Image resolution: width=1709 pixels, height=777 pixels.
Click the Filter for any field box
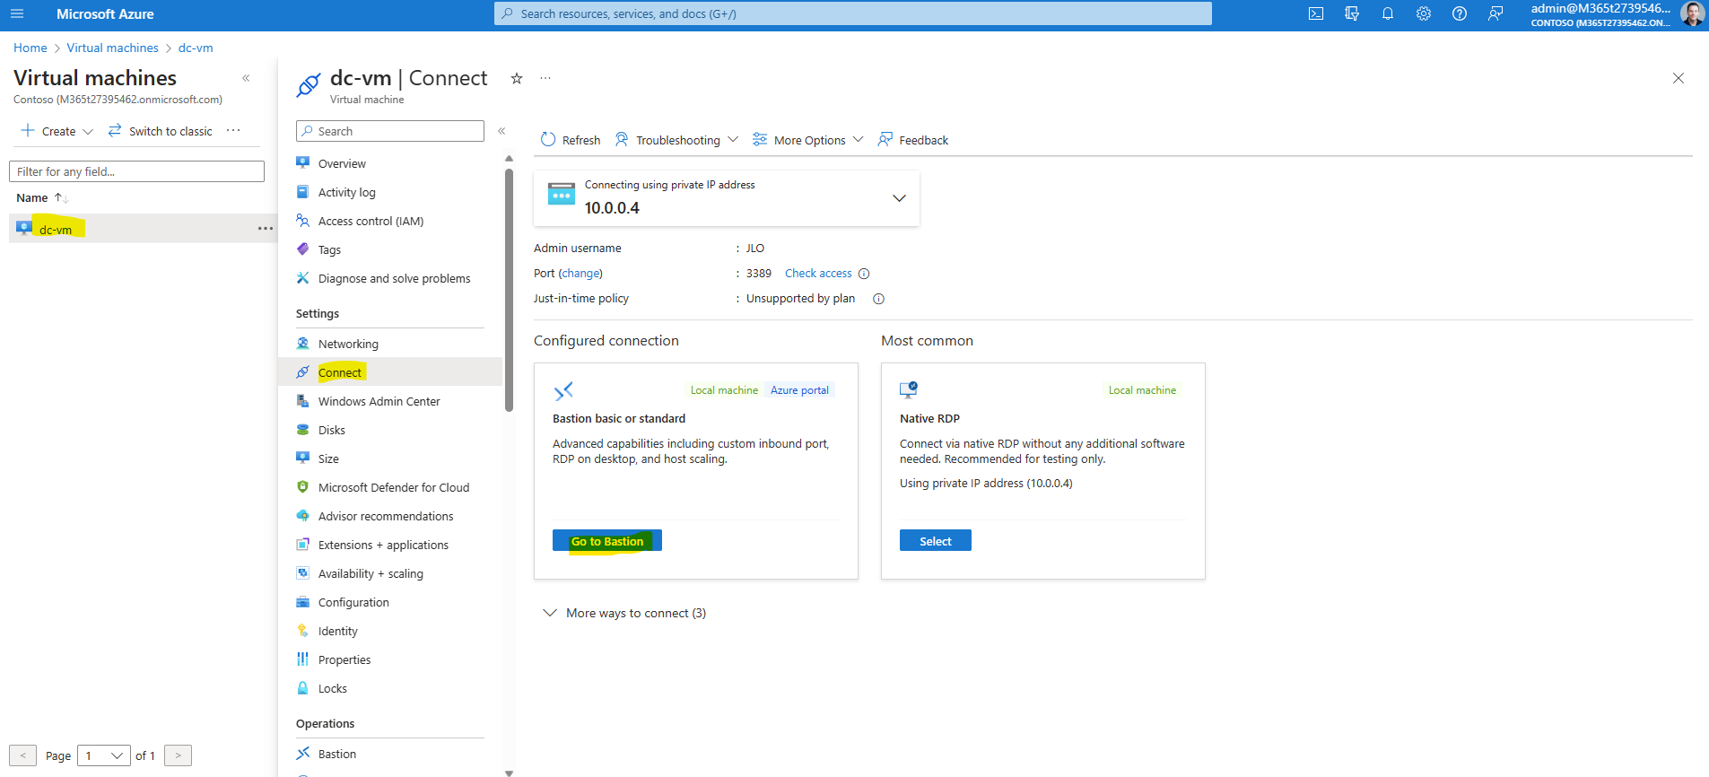pyautogui.click(x=136, y=171)
